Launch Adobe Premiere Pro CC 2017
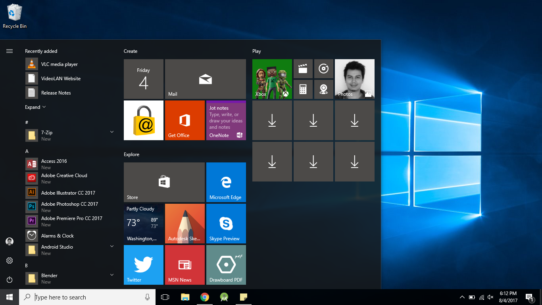Screen dimensions: 542x305 pos(69,221)
